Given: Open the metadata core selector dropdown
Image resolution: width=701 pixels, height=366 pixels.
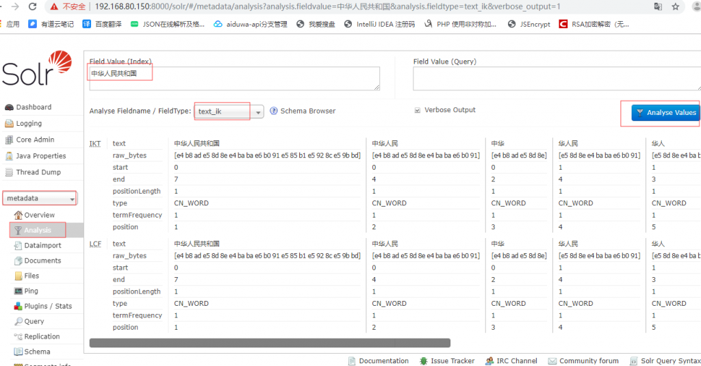Looking at the screenshot, I should (40, 198).
